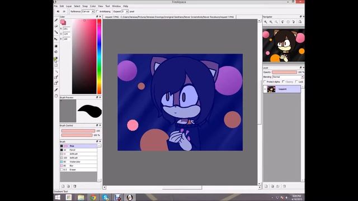Open the Reference dropdown

pyautogui.click(x=88, y=11)
